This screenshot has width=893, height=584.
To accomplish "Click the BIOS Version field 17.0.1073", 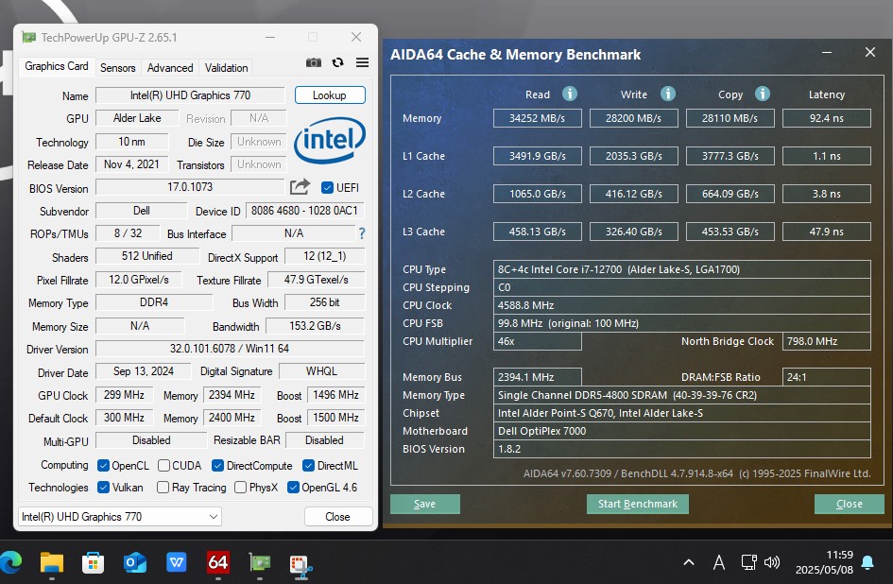I will coord(190,187).
